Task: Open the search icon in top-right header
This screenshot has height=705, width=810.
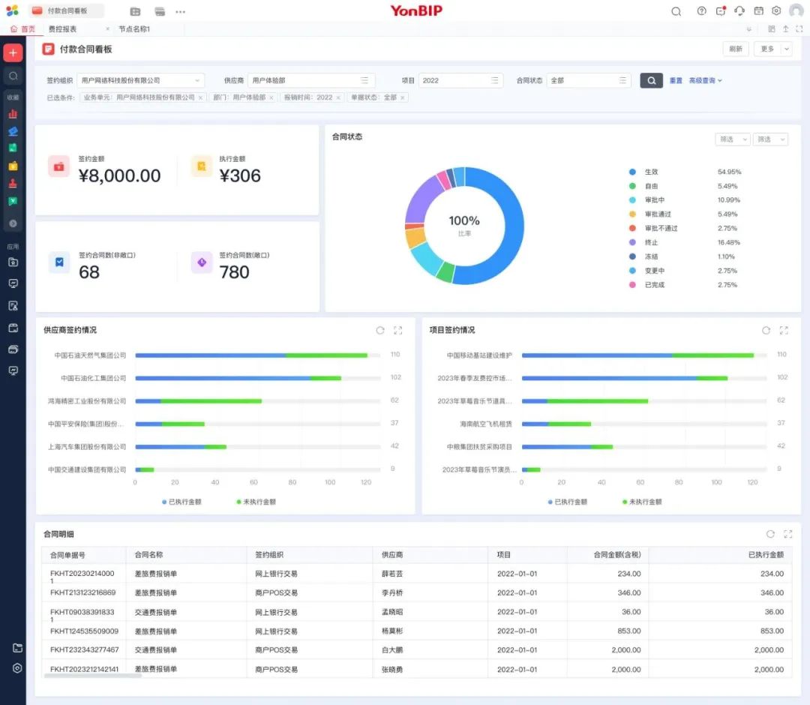Action: pyautogui.click(x=676, y=11)
